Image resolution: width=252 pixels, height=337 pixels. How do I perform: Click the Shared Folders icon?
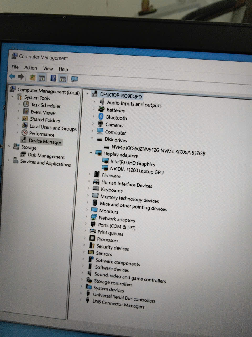click(x=25, y=119)
